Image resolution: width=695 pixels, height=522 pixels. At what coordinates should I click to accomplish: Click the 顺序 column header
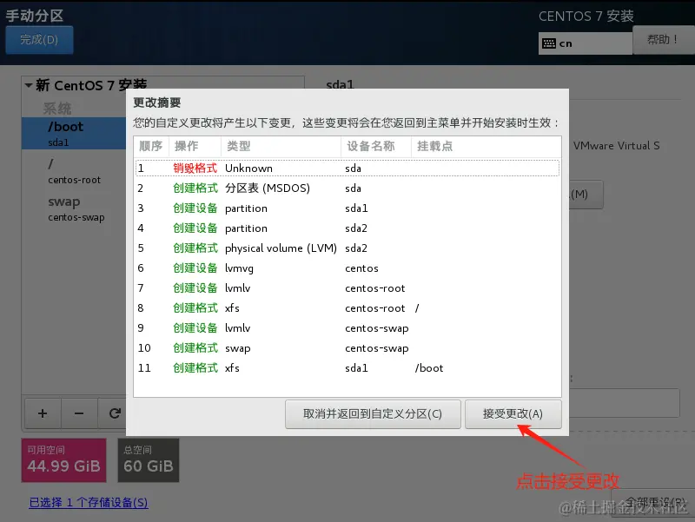[149, 148]
